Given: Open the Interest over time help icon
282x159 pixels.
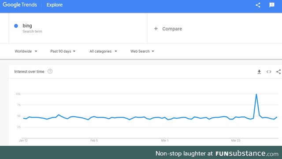Looking at the screenshot, I should coord(50,71).
